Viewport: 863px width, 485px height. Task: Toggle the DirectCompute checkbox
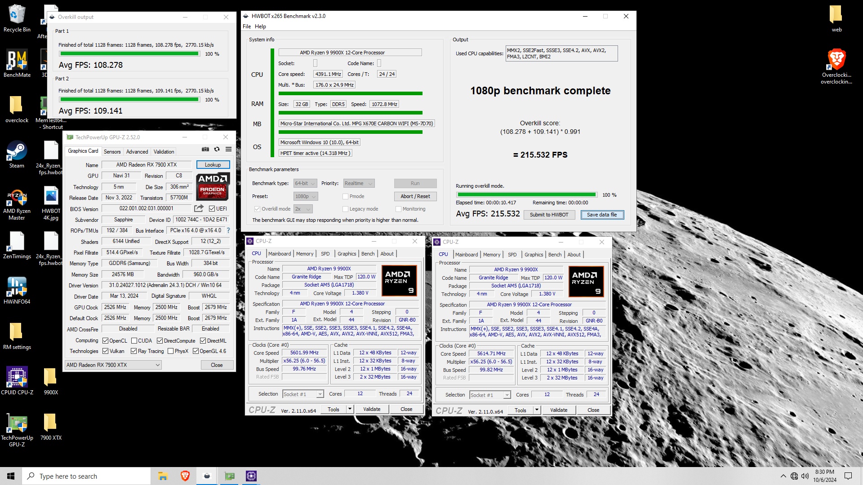pos(160,341)
